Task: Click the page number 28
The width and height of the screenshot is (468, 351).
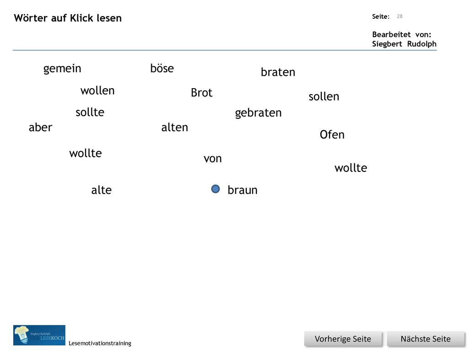Action: [x=399, y=16]
